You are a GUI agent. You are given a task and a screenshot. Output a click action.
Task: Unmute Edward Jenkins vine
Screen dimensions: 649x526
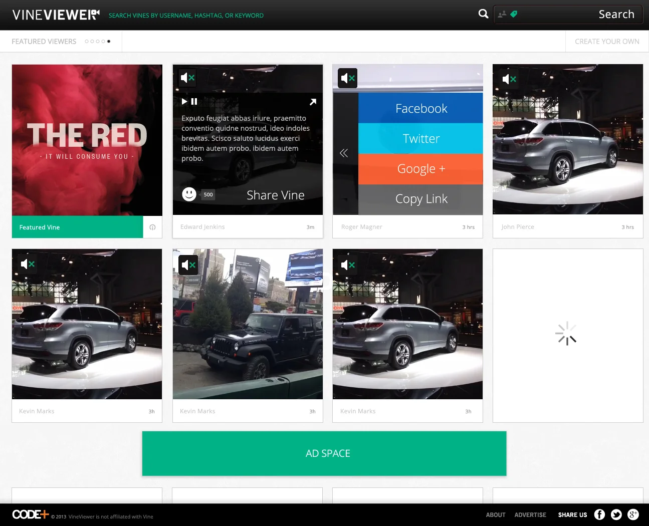(187, 78)
